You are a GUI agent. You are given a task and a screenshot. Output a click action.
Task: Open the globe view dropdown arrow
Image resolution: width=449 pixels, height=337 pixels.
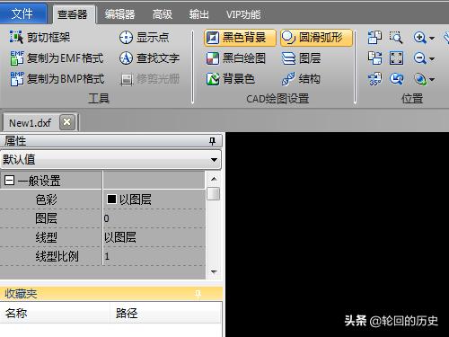click(x=432, y=80)
